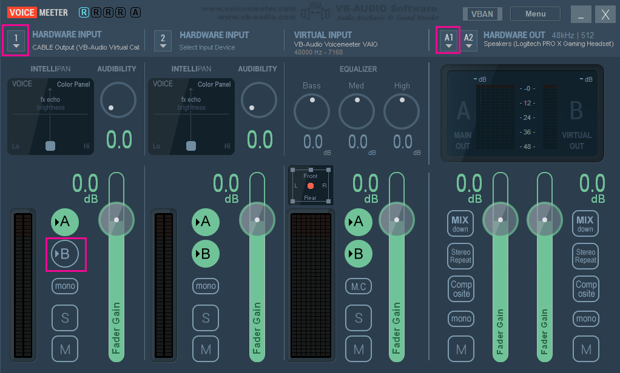The image size is (620, 373).
Task: Toggle B routing on the Virtual Input
Action: pyautogui.click(x=359, y=254)
